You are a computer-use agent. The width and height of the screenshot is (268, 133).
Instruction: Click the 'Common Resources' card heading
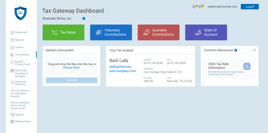(219, 50)
